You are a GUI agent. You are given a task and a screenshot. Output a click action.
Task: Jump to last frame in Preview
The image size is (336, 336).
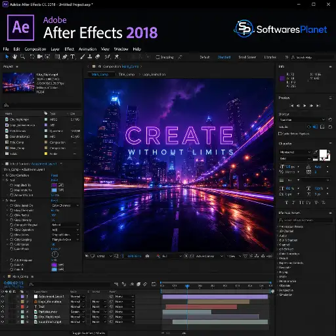click(x=318, y=106)
